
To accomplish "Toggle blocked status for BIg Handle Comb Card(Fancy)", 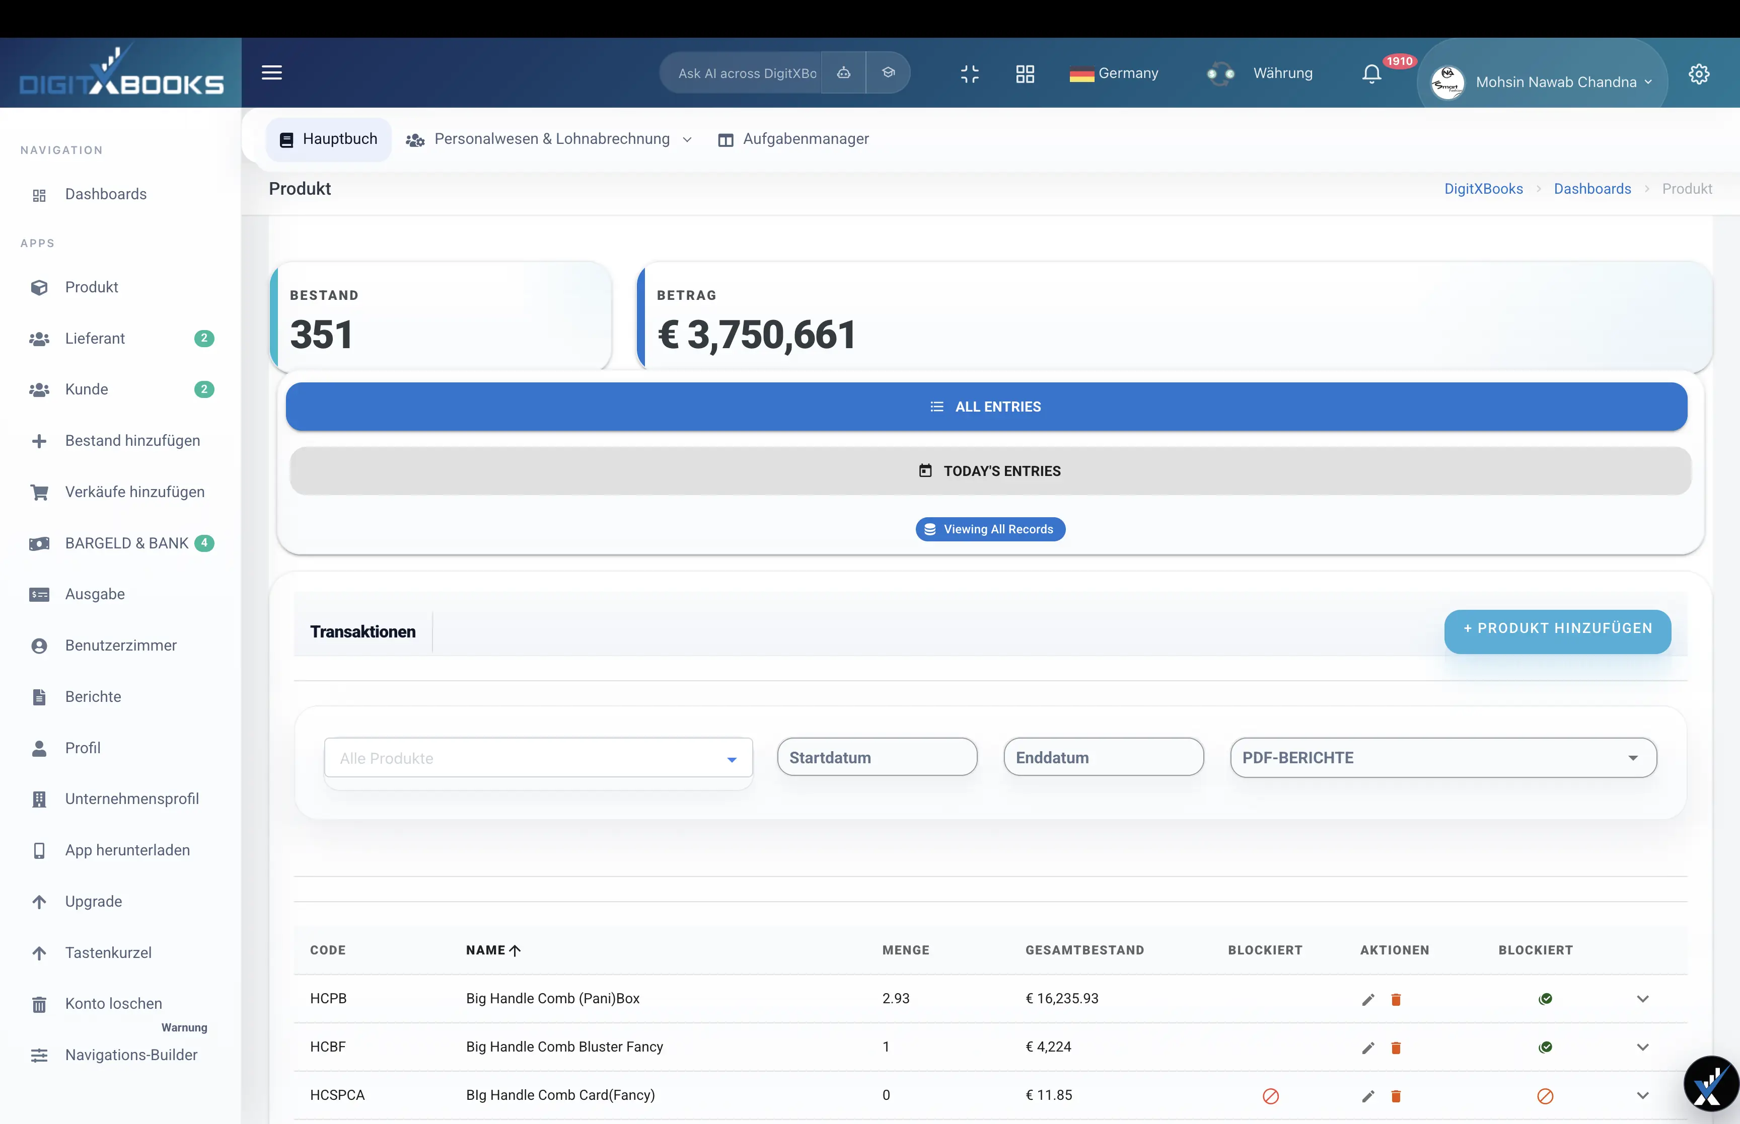I will pos(1546,1096).
